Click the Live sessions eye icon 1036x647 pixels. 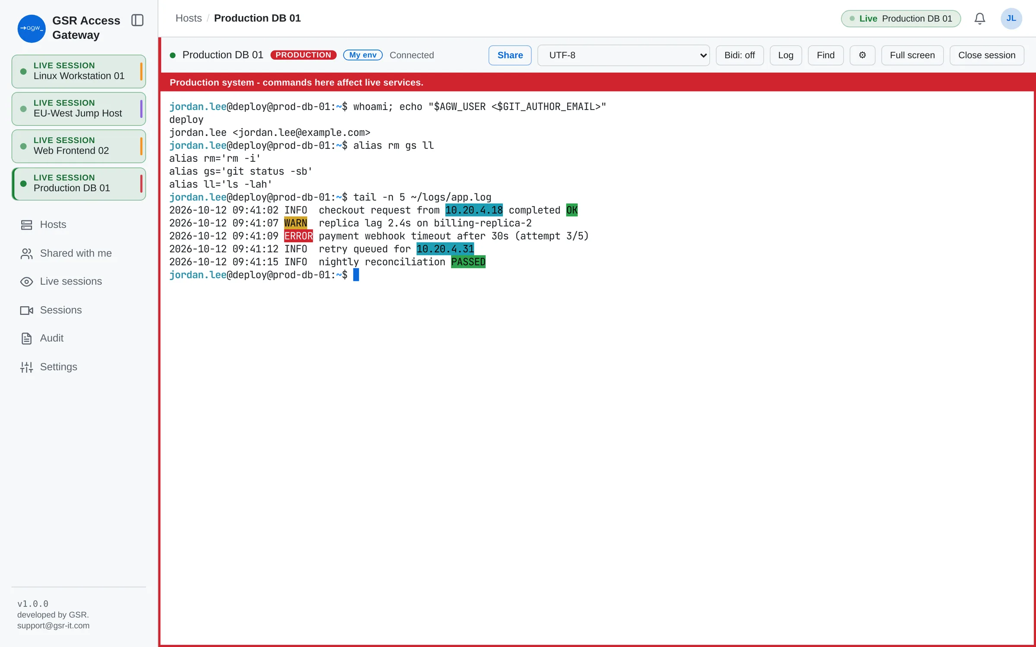click(27, 282)
